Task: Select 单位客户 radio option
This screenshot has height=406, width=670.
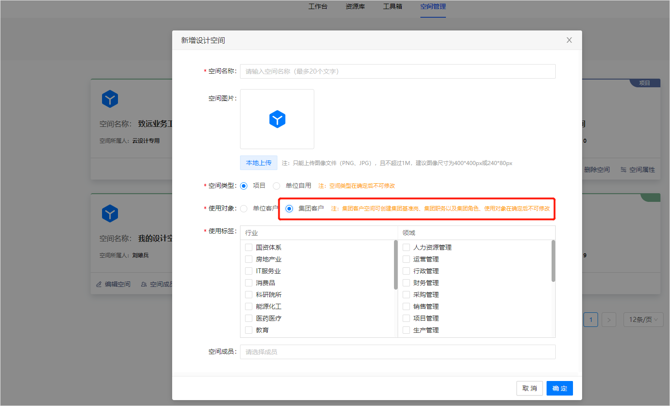Action: click(244, 209)
